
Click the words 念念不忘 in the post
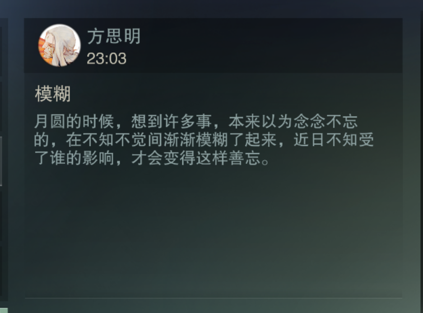(x=325, y=121)
